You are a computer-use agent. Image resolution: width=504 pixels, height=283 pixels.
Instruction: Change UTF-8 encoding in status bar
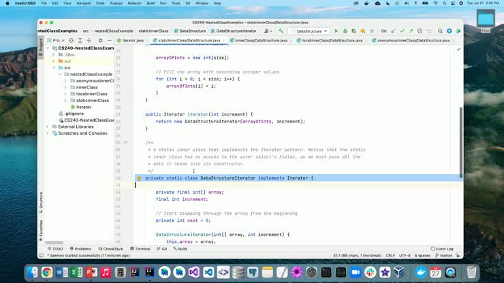tap(405, 256)
